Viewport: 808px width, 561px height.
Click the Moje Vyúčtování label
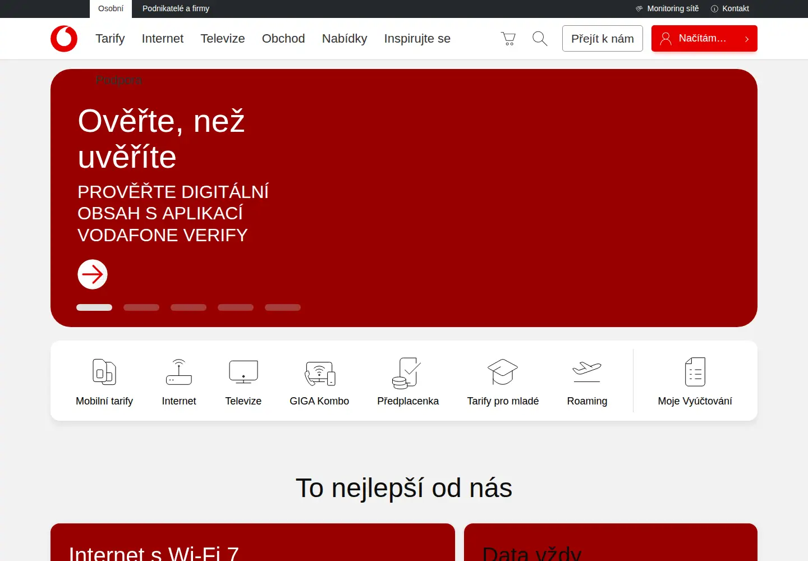point(695,401)
